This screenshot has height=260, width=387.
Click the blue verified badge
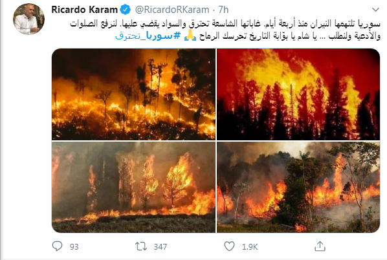[125, 10]
